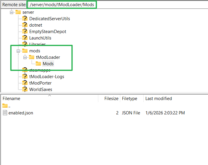Click the EmptySteamDepot folder icon
Screen dimensions: 208x165
(25, 31)
